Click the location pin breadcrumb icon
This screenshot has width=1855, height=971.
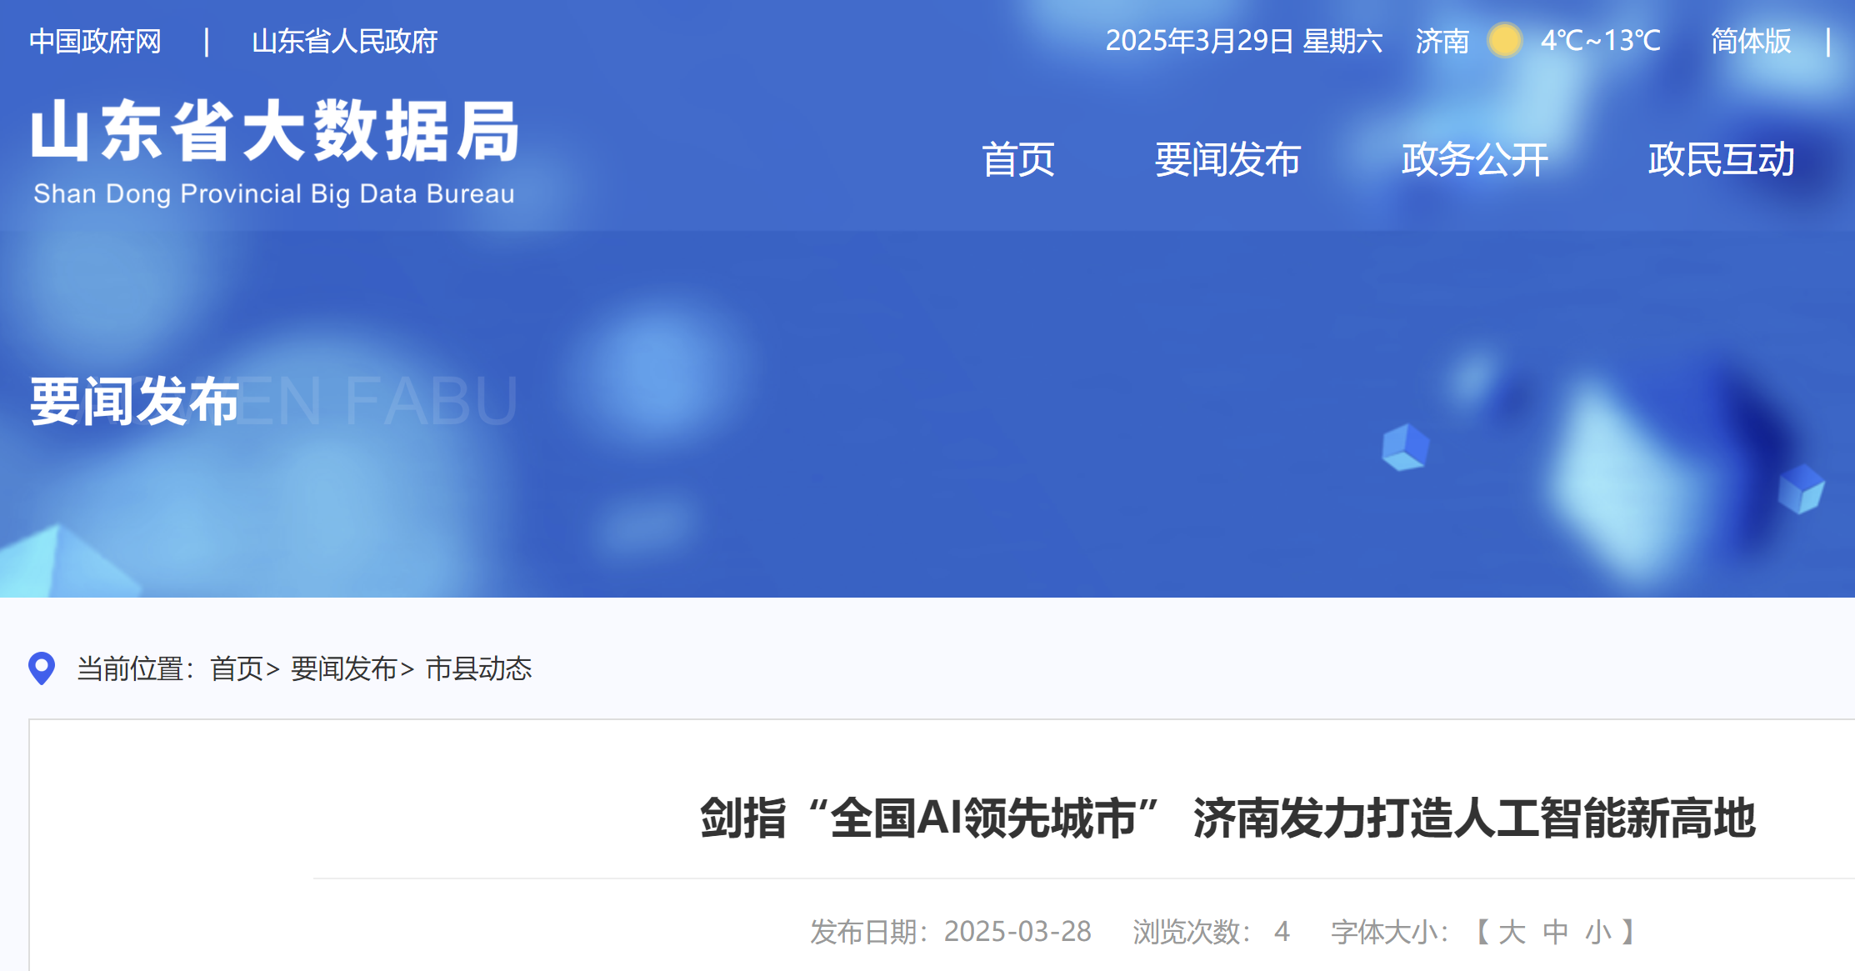pos(41,668)
